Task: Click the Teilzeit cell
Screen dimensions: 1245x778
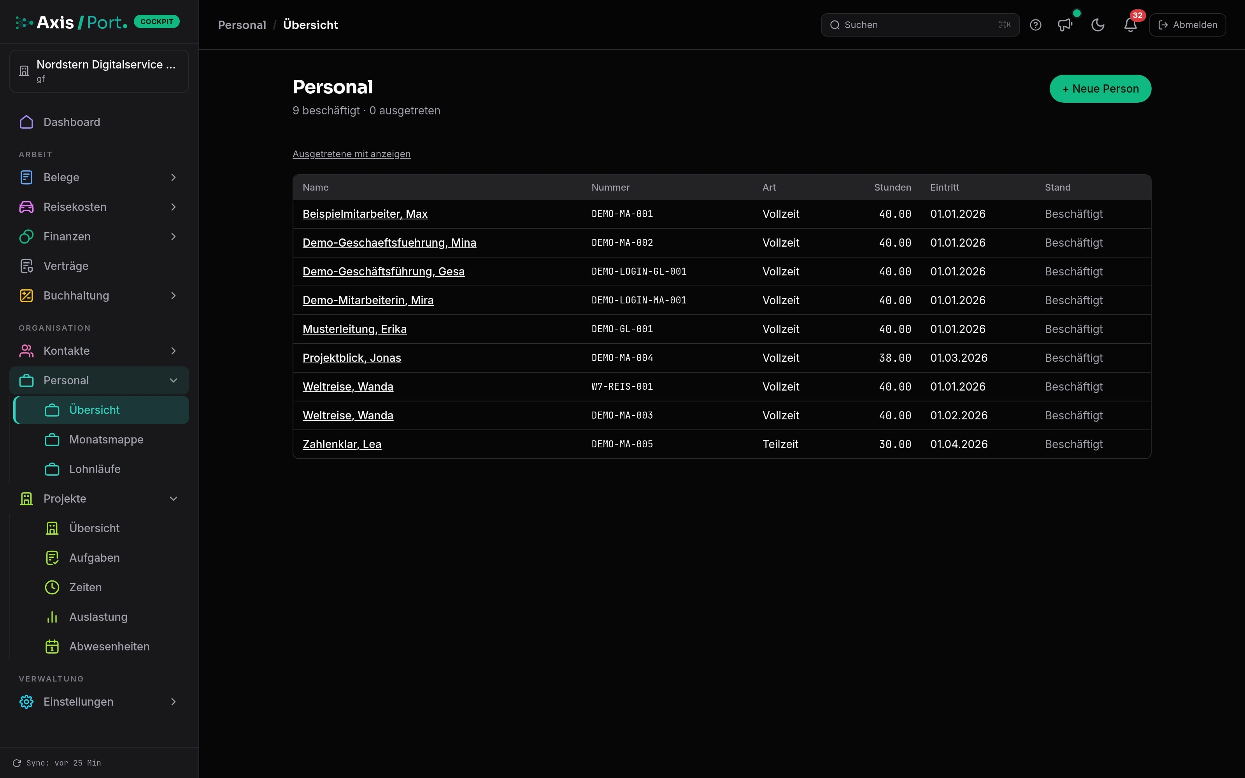Action: (780, 444)
